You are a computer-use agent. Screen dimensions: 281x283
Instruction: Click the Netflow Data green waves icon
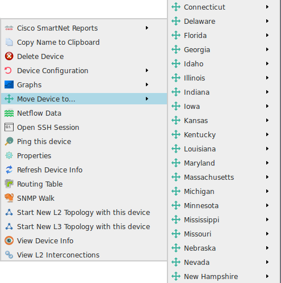tap(9, 113)
